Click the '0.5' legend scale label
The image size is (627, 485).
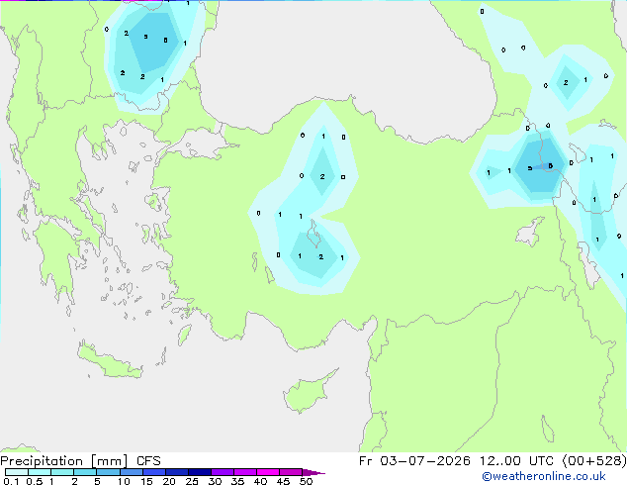coord(34,481)
